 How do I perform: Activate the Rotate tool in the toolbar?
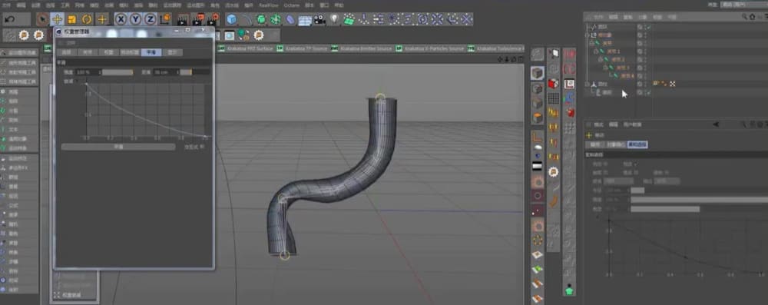(x=87, y=20)
